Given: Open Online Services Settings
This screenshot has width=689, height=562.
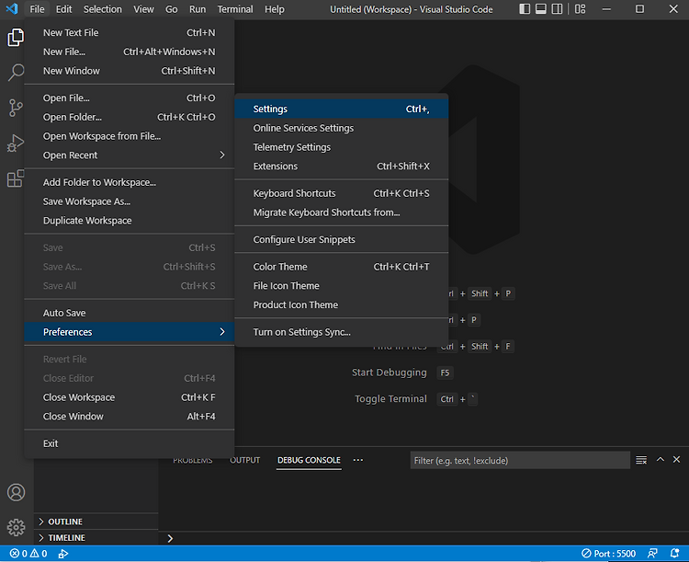Looking at the screenshot, I should pyautogui.click(x=342, y=128).
